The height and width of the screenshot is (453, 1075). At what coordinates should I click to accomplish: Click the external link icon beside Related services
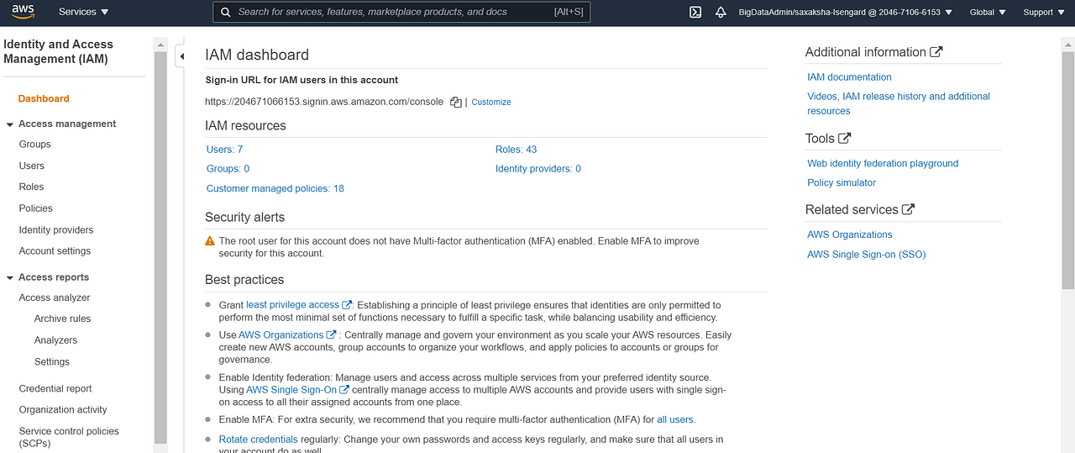(x=908, y=209)
